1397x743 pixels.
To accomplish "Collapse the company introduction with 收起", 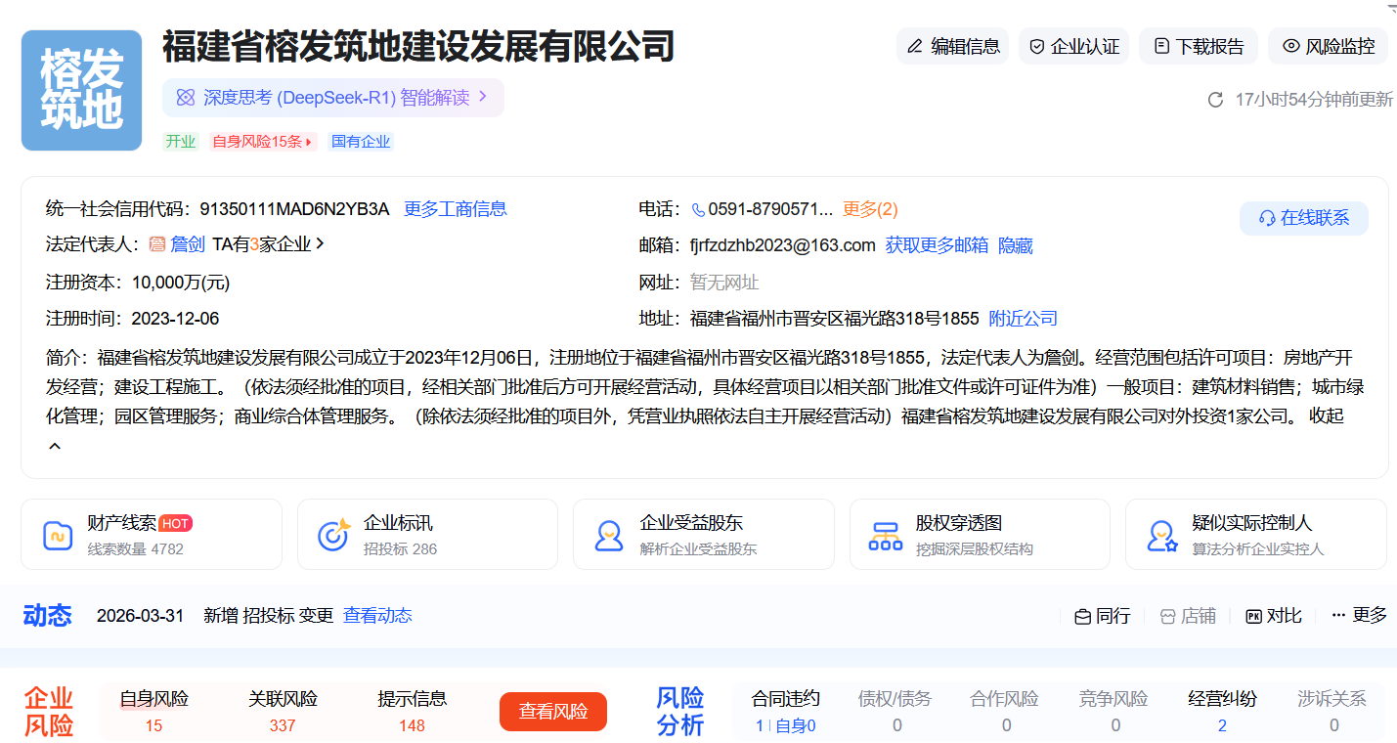I will [x=1327, y=415].
